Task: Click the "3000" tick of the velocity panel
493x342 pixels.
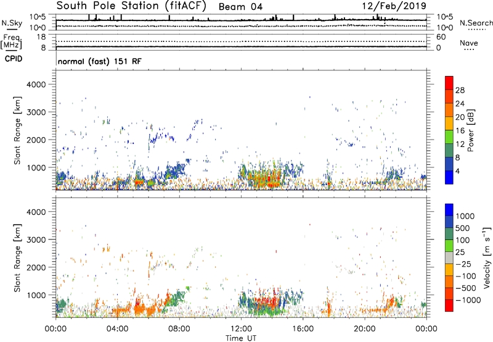Action: (36, 240)
